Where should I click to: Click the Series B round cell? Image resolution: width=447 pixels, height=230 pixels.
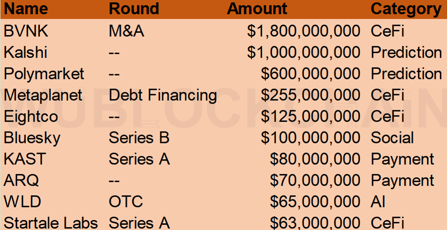[139, 138]
